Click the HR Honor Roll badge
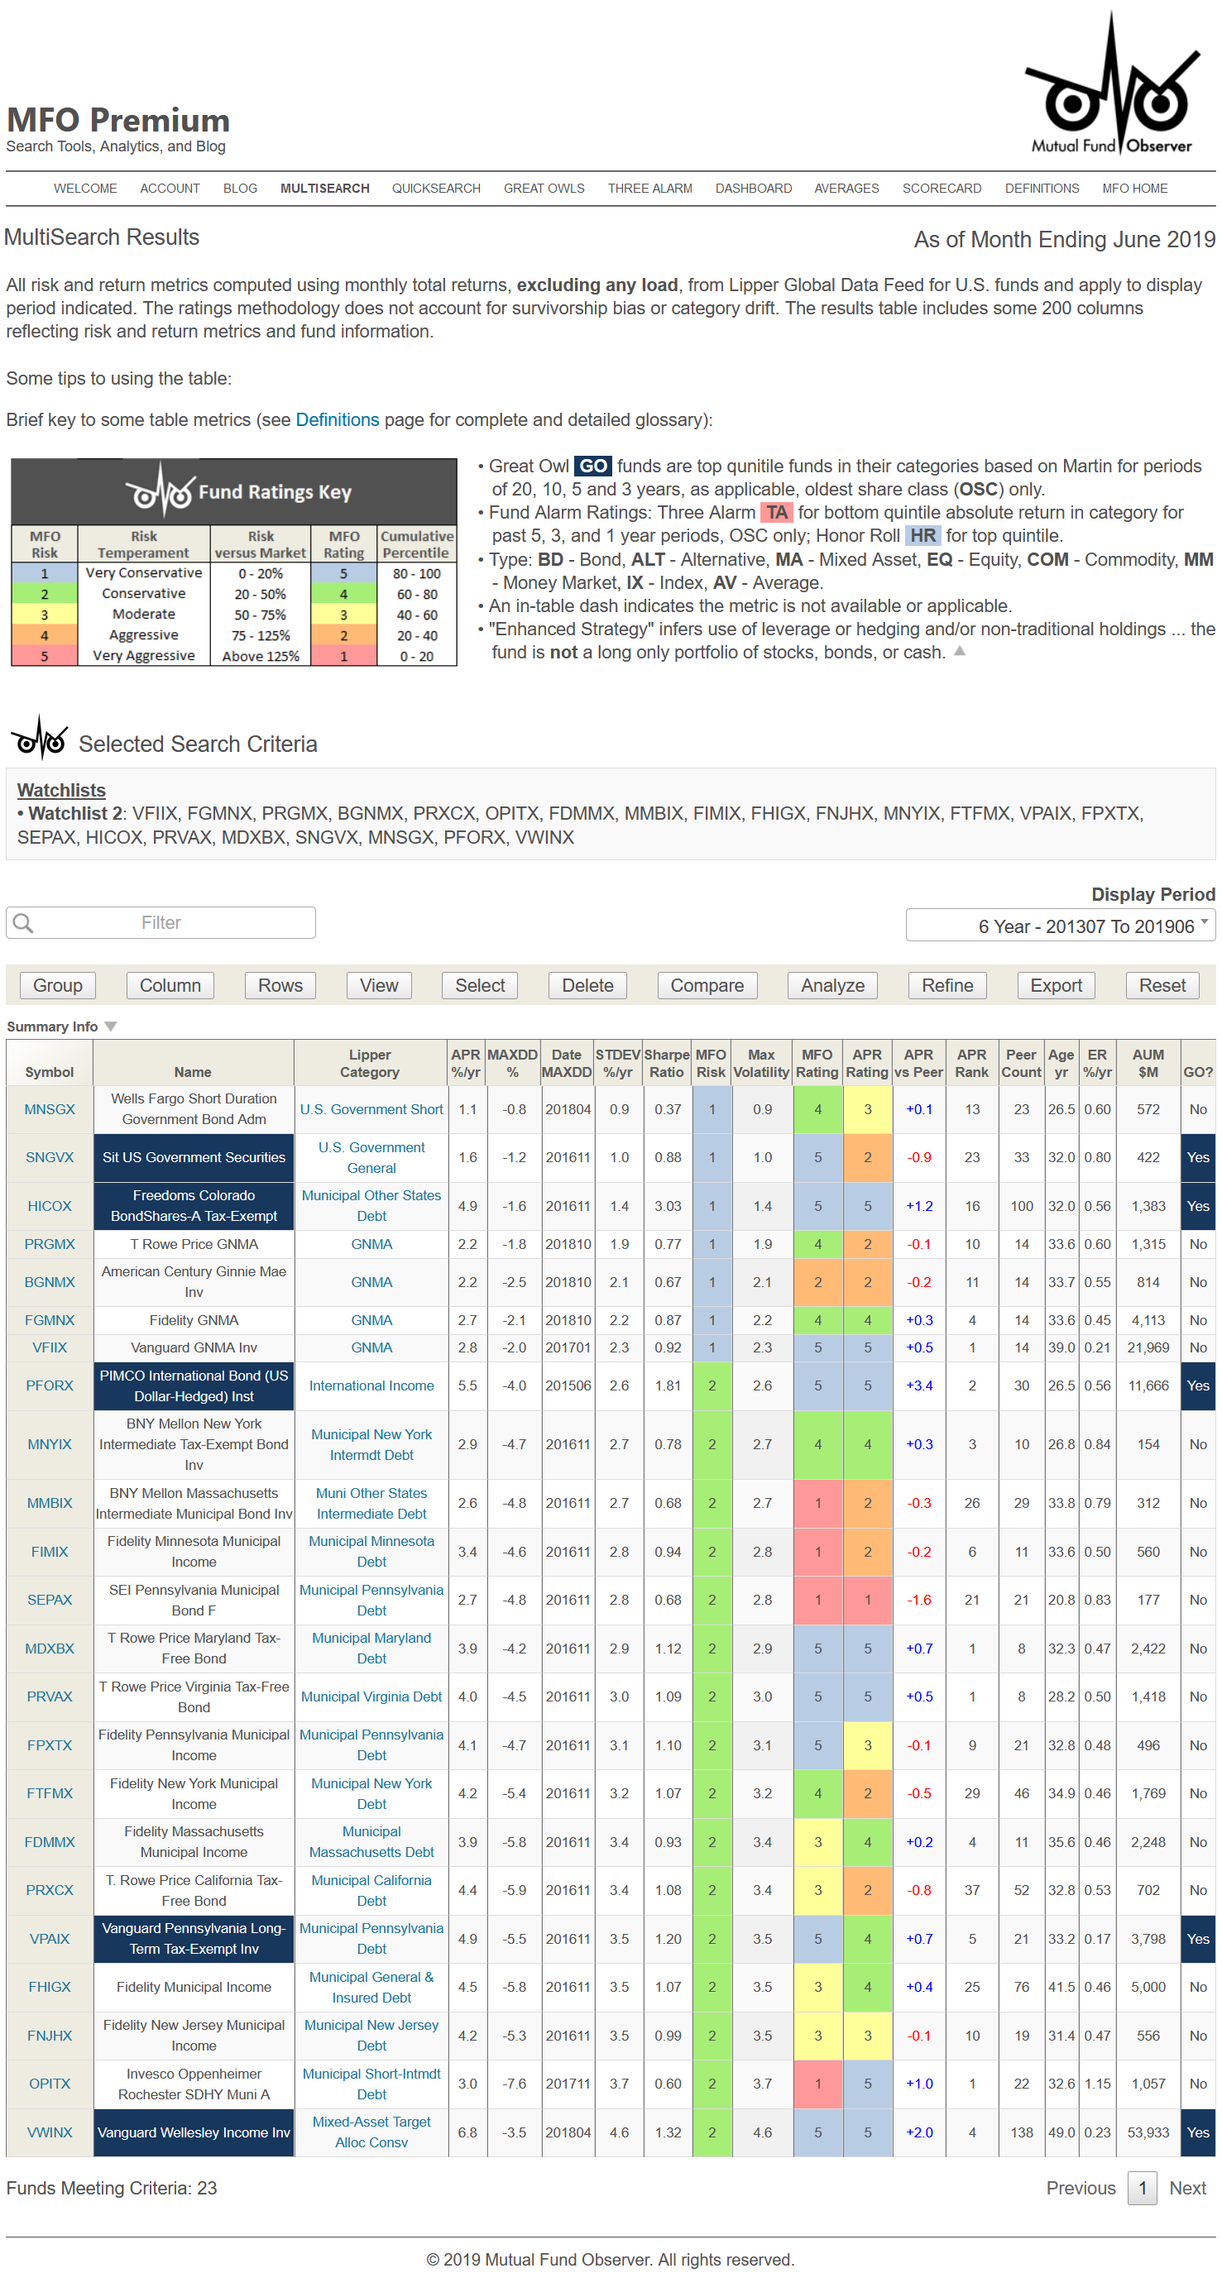Viewport: 1222px width, 2278px height. pos(922,536)
